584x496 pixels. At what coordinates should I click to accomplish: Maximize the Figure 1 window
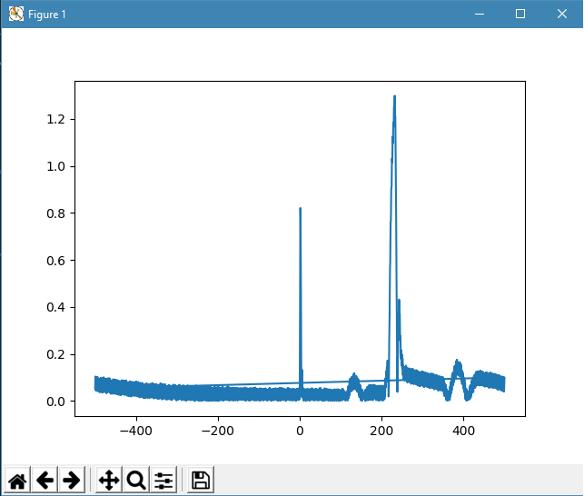pyautogui.click(x=520, y=15)
